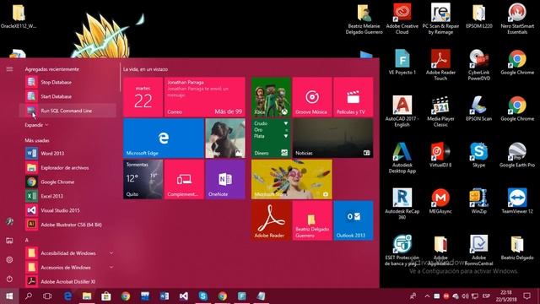This screenshot has height=304, width=540.
Task: Open the Outlook 2013 tile
Action: [x=353, y=220]
